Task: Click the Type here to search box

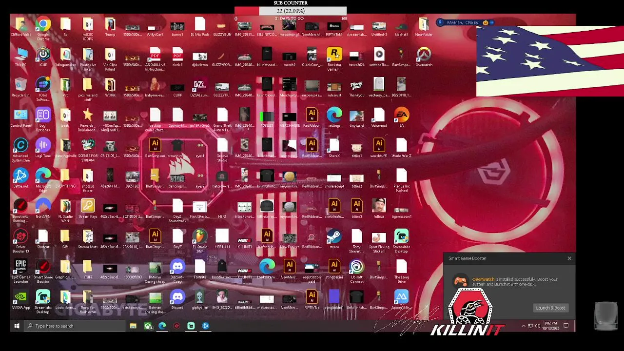Action: pyautogui.click(x=74, y=326)
